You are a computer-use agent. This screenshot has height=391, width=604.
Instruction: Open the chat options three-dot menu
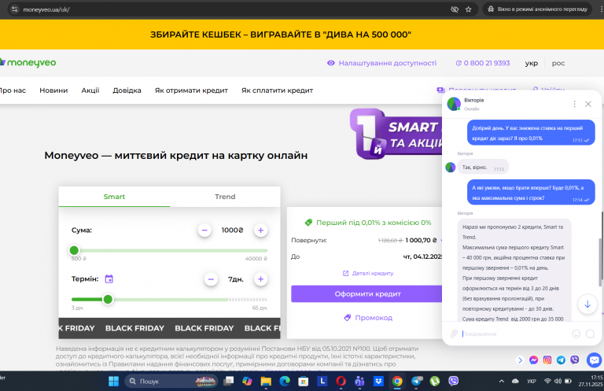coord(574,104)
